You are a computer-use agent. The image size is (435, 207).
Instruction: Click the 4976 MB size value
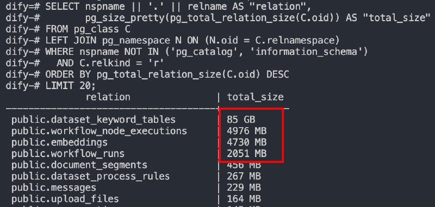[247, 131]
